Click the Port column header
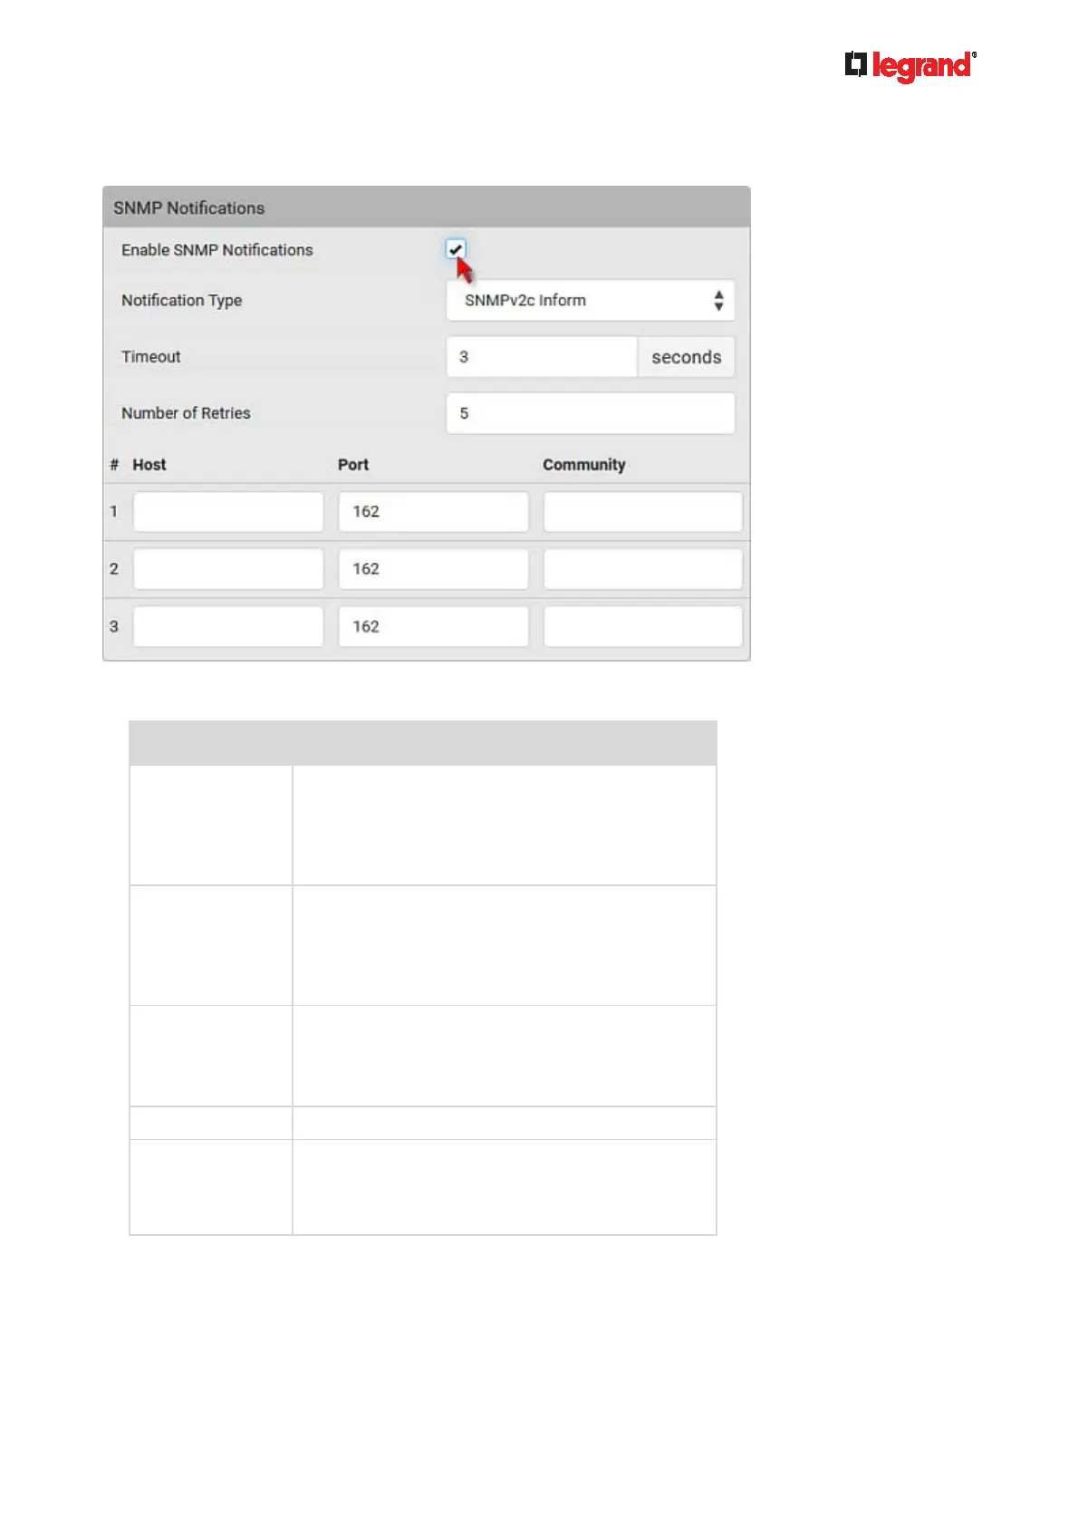Screen dimensions: 1078x1526 (x=353, y=465)
